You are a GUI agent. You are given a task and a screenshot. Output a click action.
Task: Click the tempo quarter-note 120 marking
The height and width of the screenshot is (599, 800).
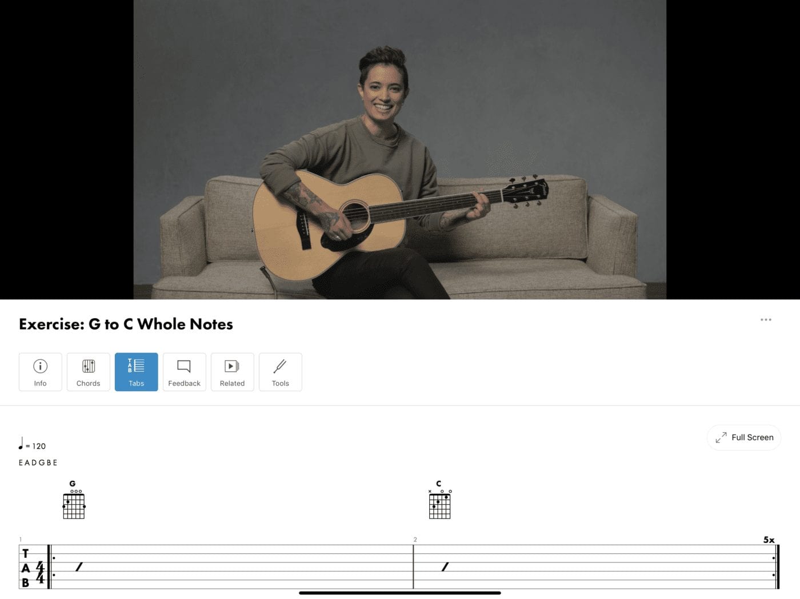click(32, 444)
